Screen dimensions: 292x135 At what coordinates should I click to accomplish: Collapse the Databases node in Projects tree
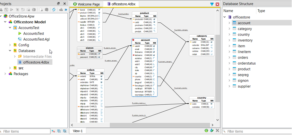click(11, 51)
